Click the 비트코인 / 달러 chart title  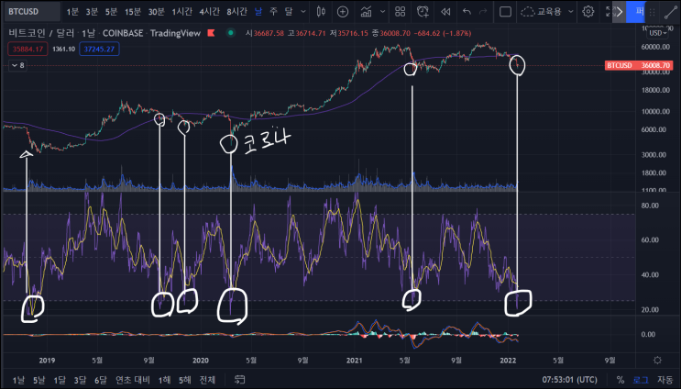tap(41, 33)
